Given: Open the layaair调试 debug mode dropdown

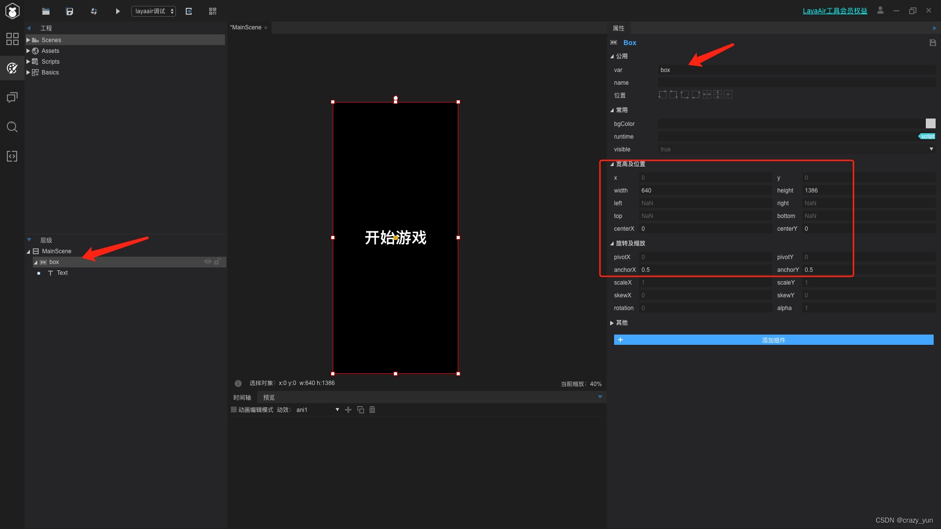Looking at the screenshot, I should point(153,11).
